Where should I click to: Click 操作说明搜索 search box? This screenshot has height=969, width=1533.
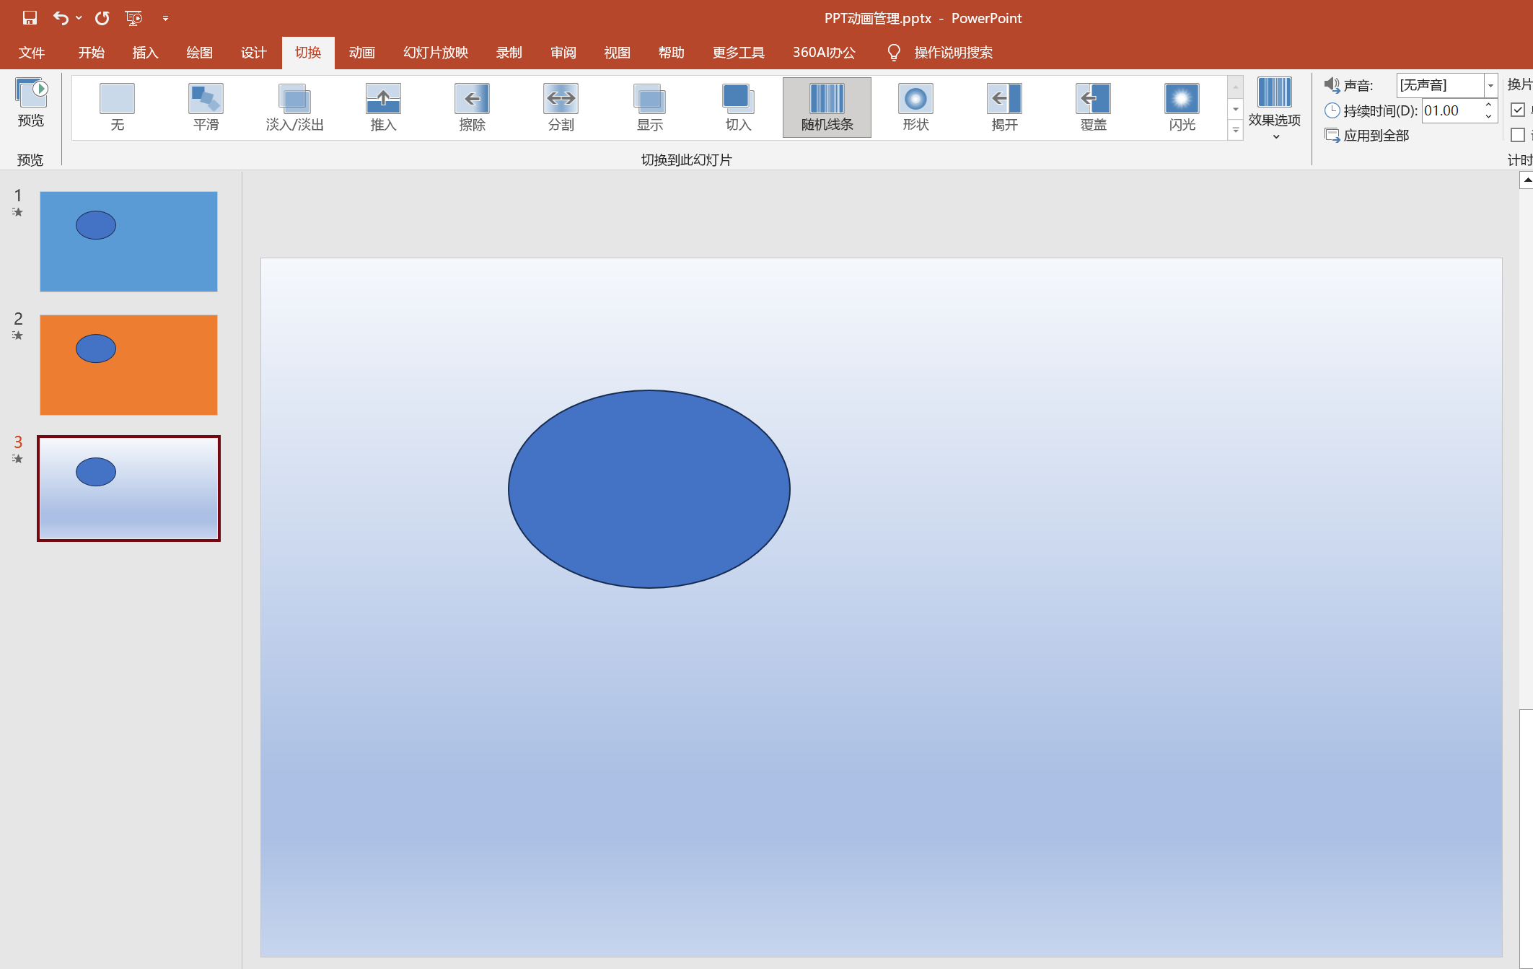point(952,53)
